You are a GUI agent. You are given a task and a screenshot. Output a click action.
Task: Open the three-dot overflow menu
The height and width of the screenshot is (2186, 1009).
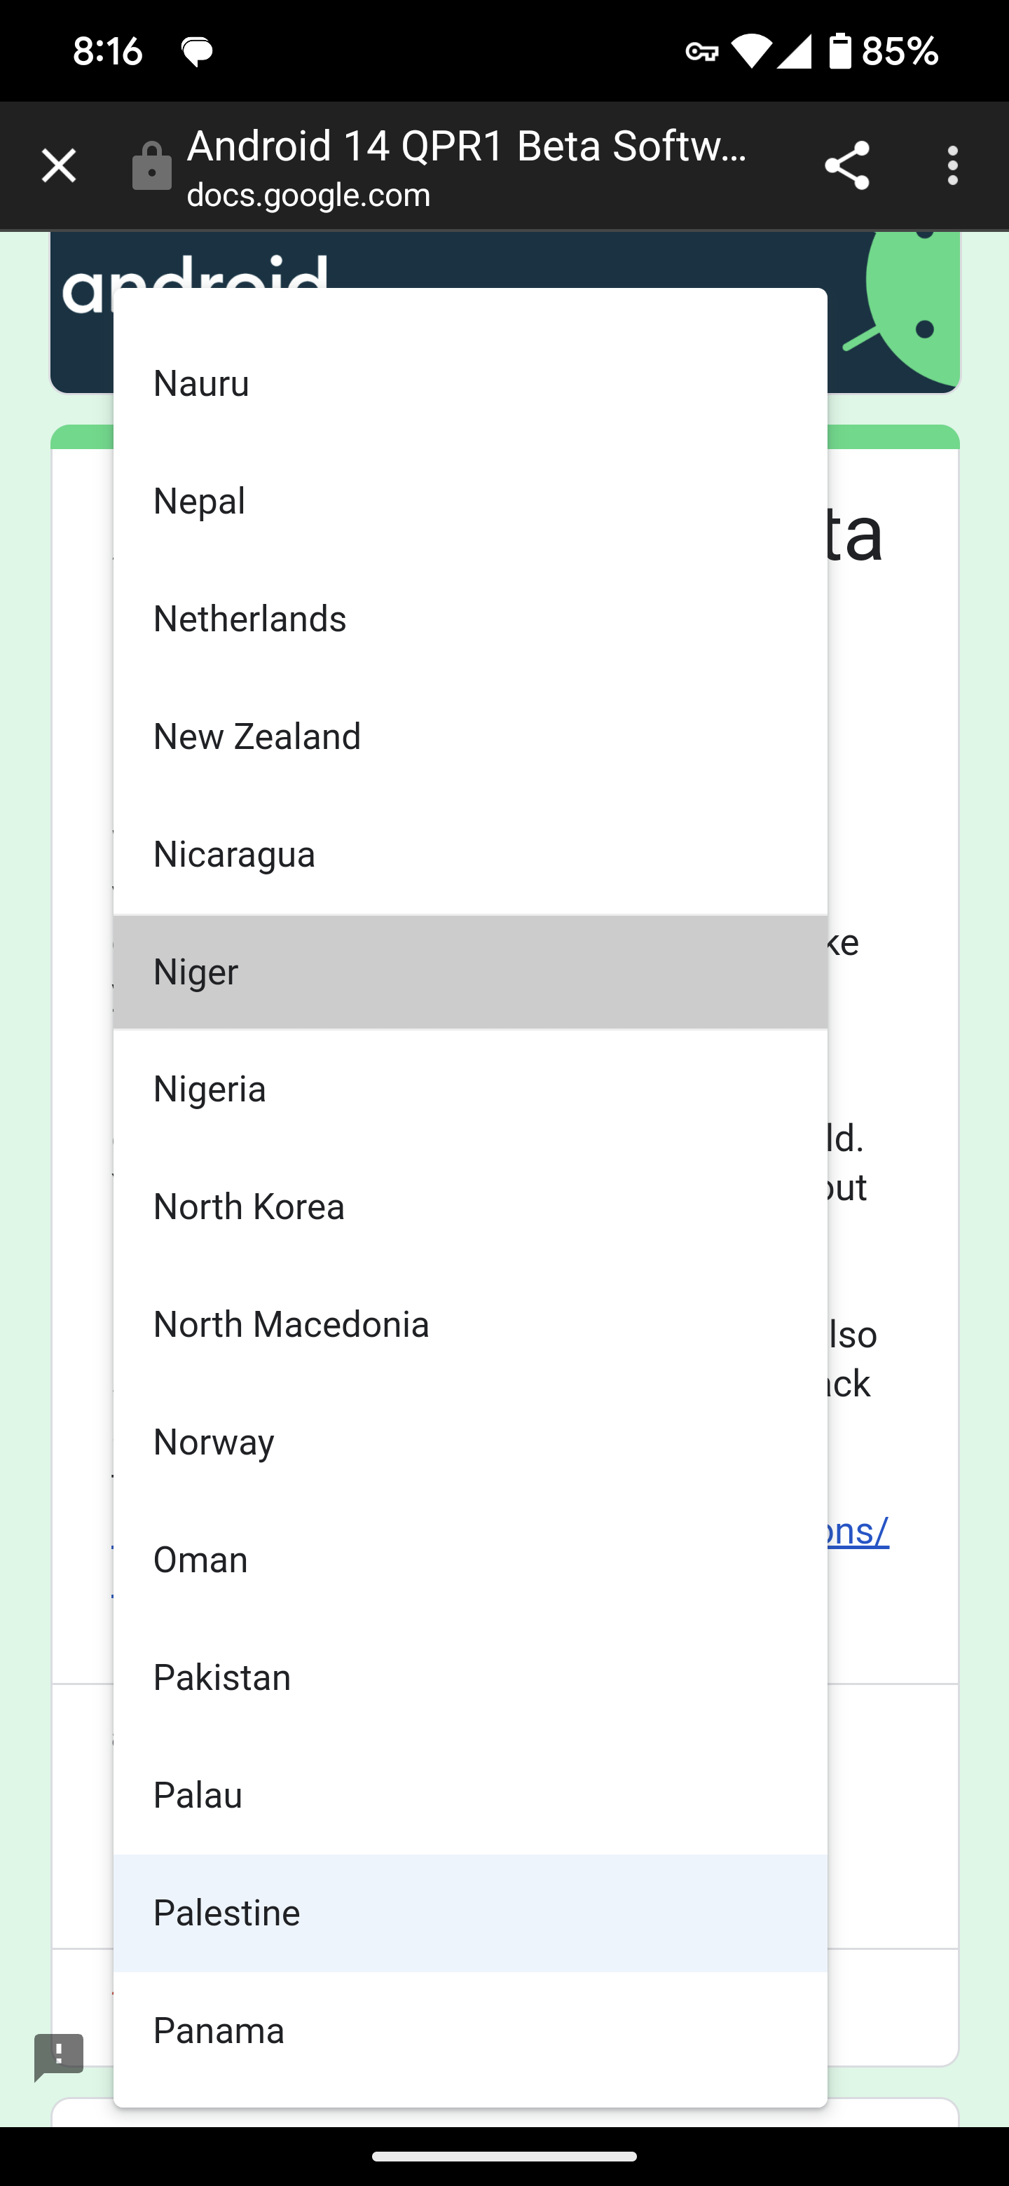click(952, 165)
